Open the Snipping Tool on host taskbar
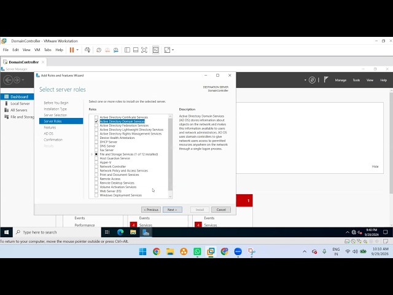Screen dimensions: 393x295 click(252, 251)
